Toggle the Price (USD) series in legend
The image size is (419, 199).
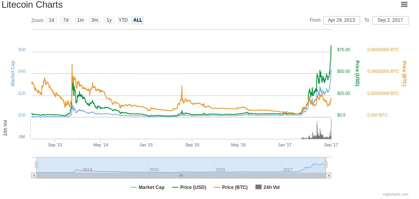click(189, 187)
